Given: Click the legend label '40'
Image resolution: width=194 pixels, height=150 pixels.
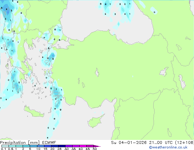Looking at the screenshot, I should pyautogui.click(x=81, y=149).
